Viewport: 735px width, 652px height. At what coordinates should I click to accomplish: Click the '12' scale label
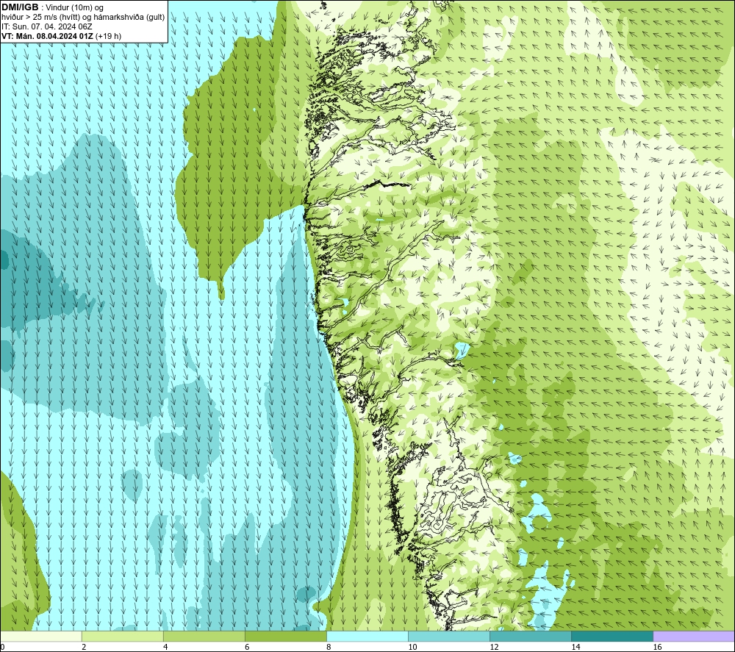(x=494, y=647)
